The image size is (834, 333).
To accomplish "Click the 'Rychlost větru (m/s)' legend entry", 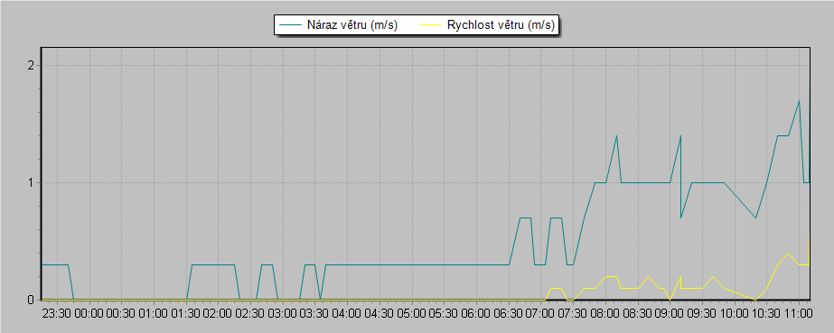I will click(487, 25).
